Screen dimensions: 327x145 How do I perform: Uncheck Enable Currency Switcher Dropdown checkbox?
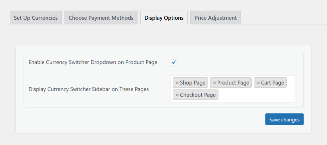174,62
